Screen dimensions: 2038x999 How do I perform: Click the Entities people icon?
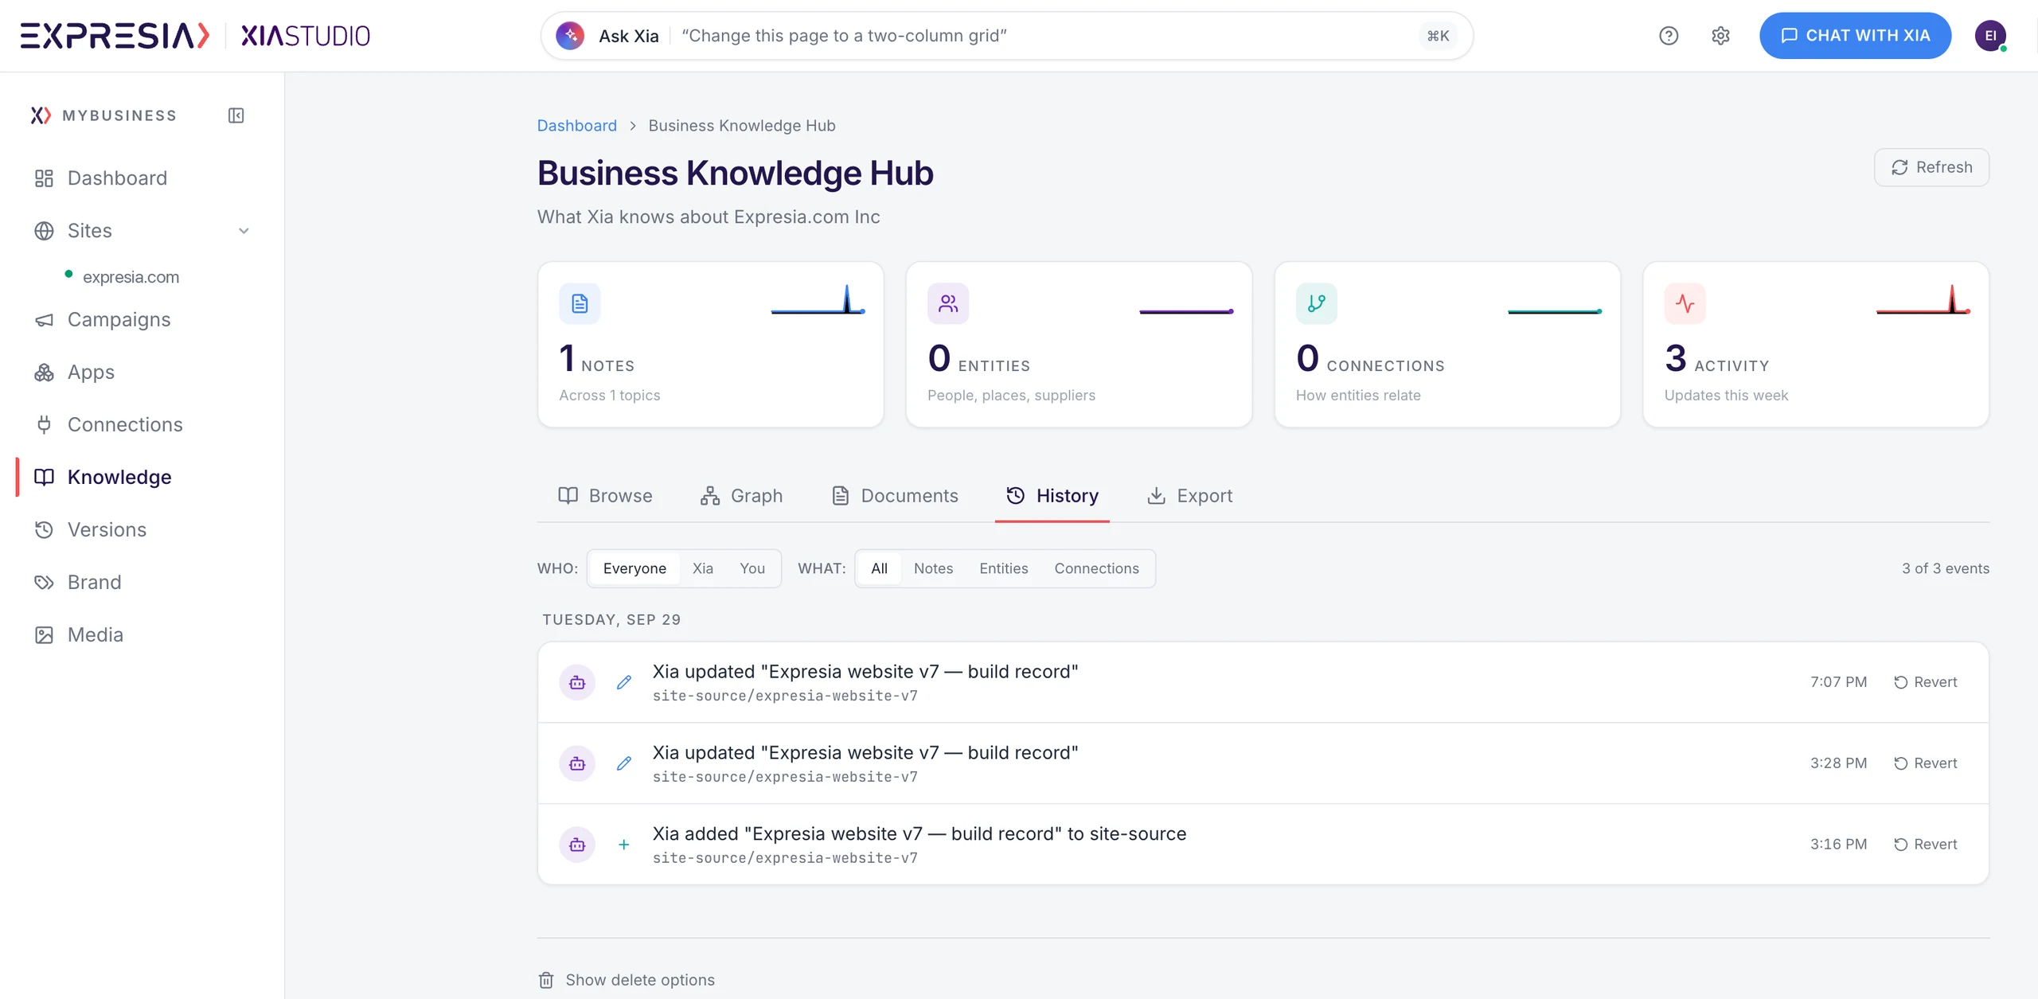coord(948,303)
